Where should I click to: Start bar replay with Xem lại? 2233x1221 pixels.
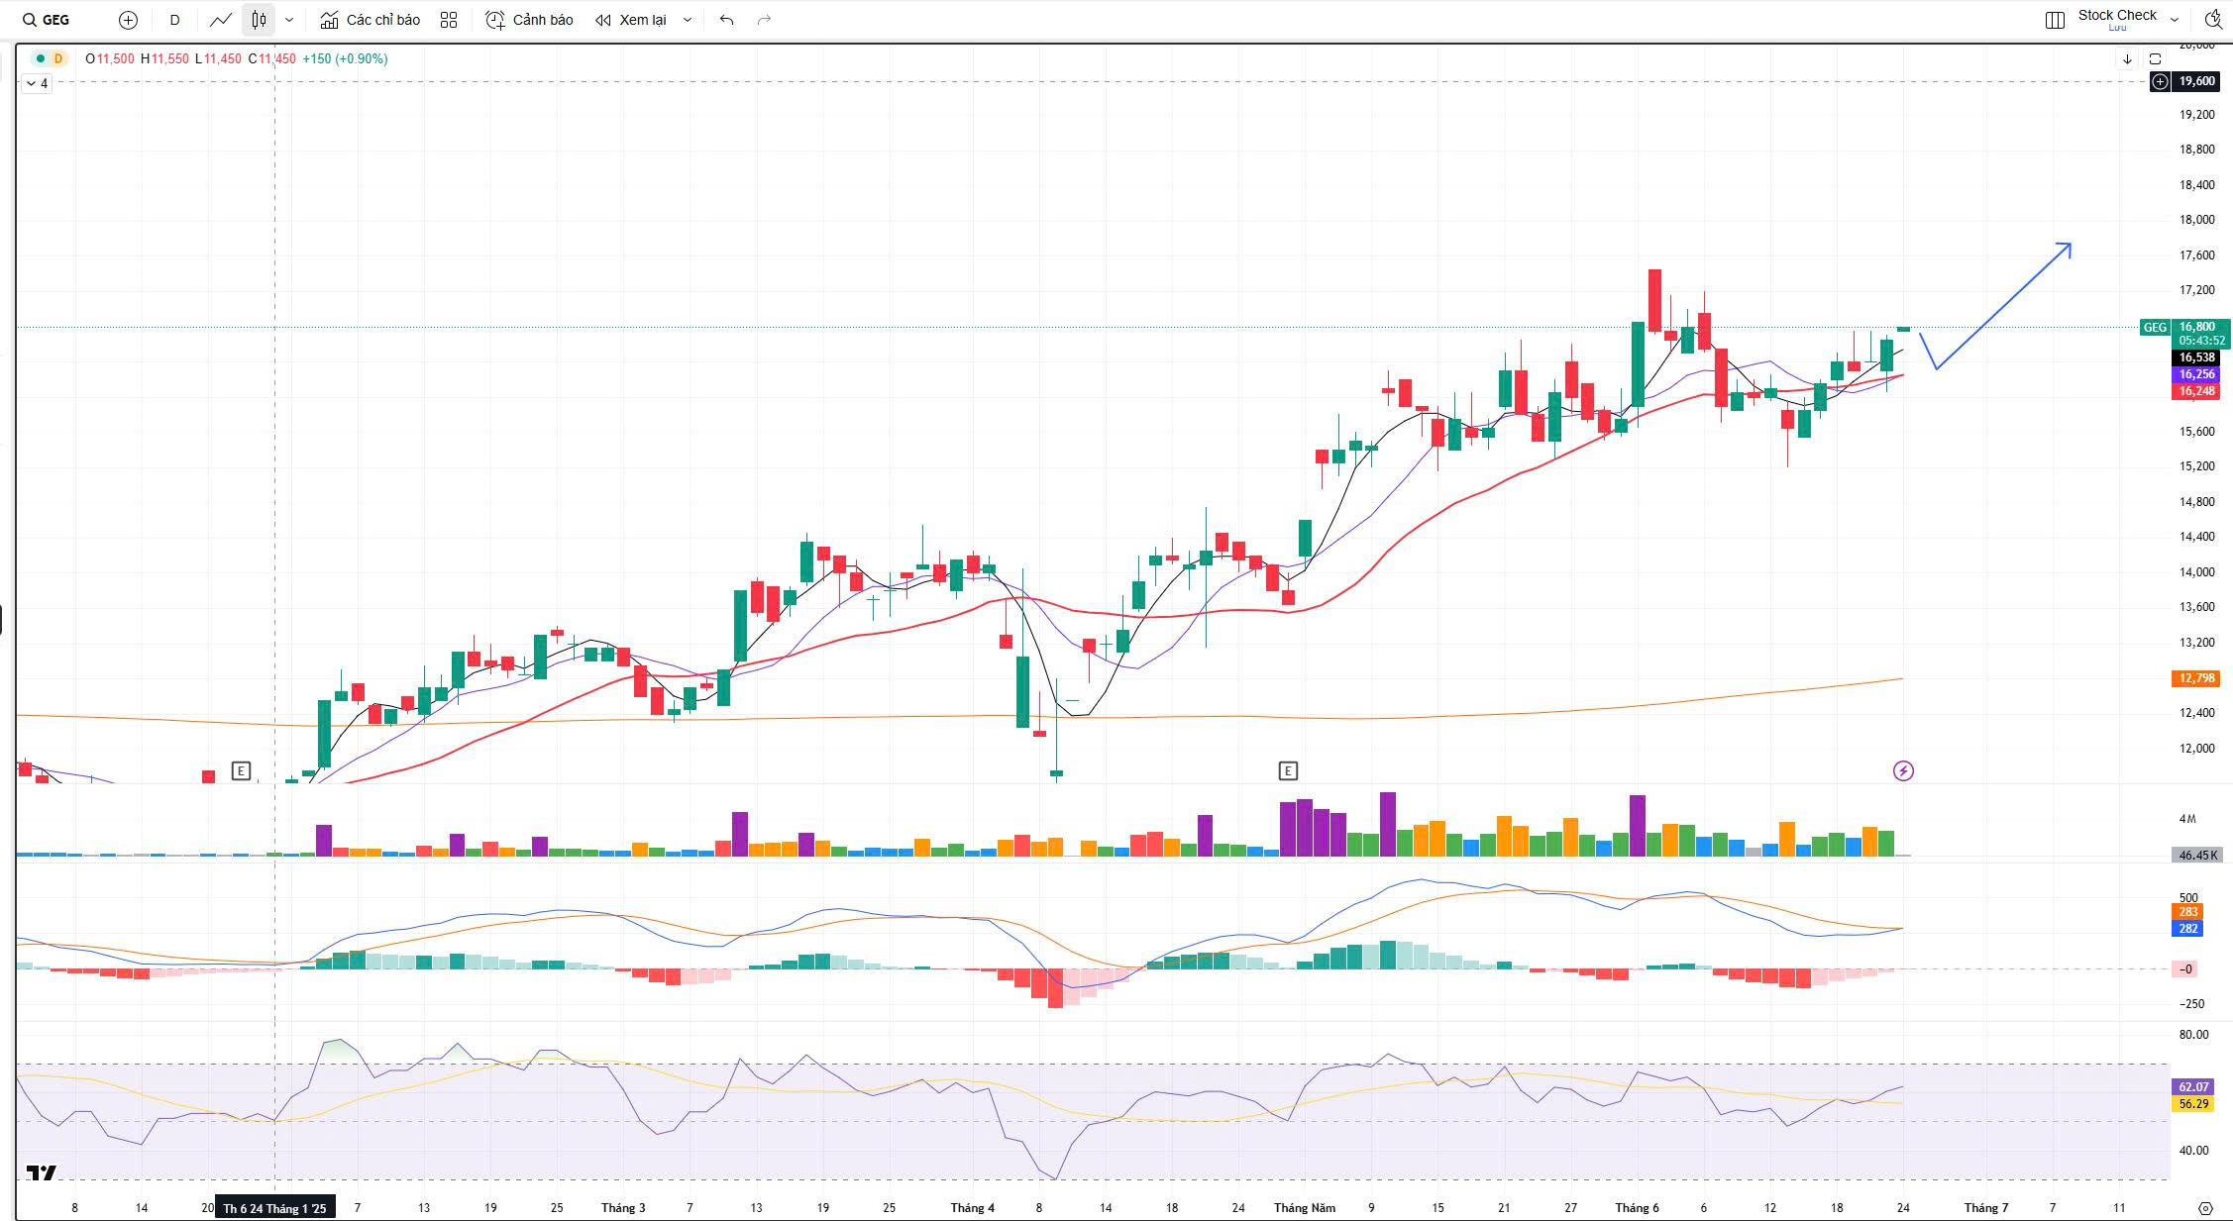pyautogui.click(x=631, y=20)
